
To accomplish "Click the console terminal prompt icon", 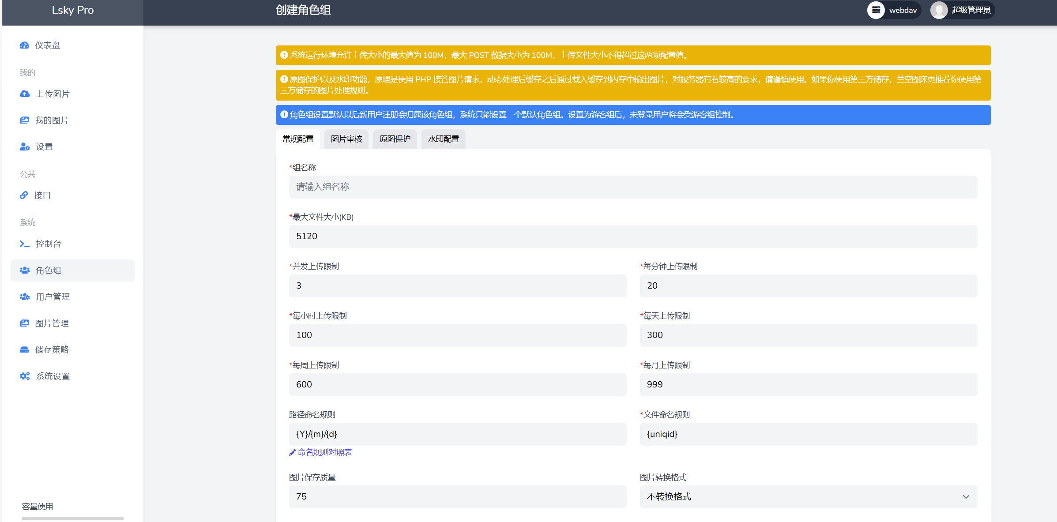I will pos(25,244).
